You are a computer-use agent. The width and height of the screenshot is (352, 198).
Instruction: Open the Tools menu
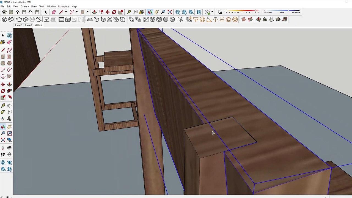(42, 6)
